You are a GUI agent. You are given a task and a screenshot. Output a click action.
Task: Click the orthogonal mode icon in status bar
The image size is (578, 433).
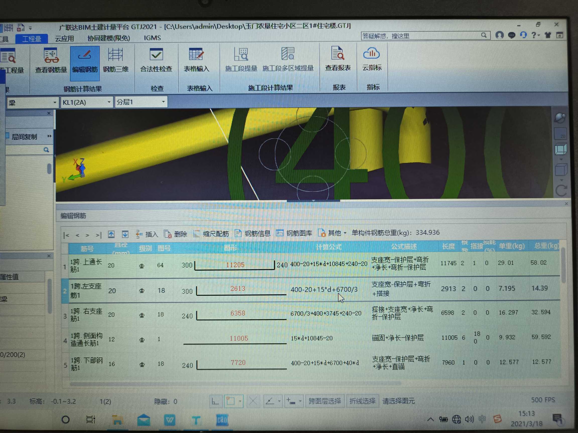pos(215,401)
